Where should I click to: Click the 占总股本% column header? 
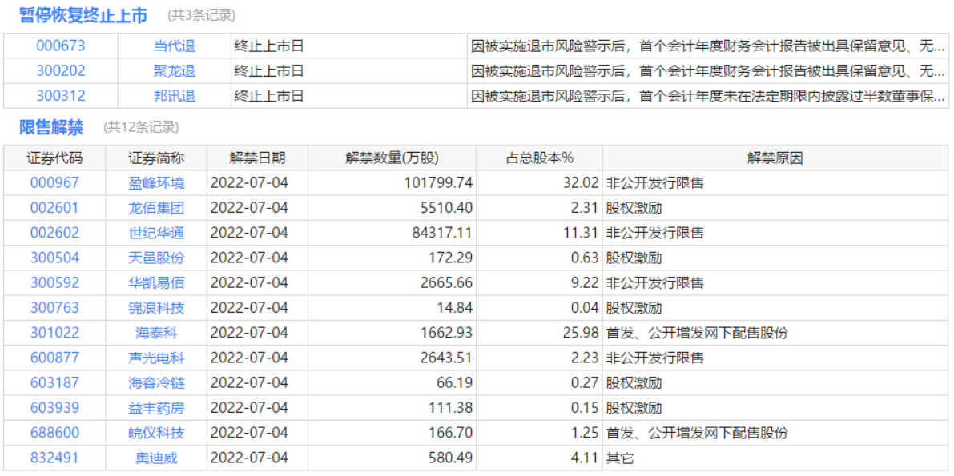coord(540,158)
